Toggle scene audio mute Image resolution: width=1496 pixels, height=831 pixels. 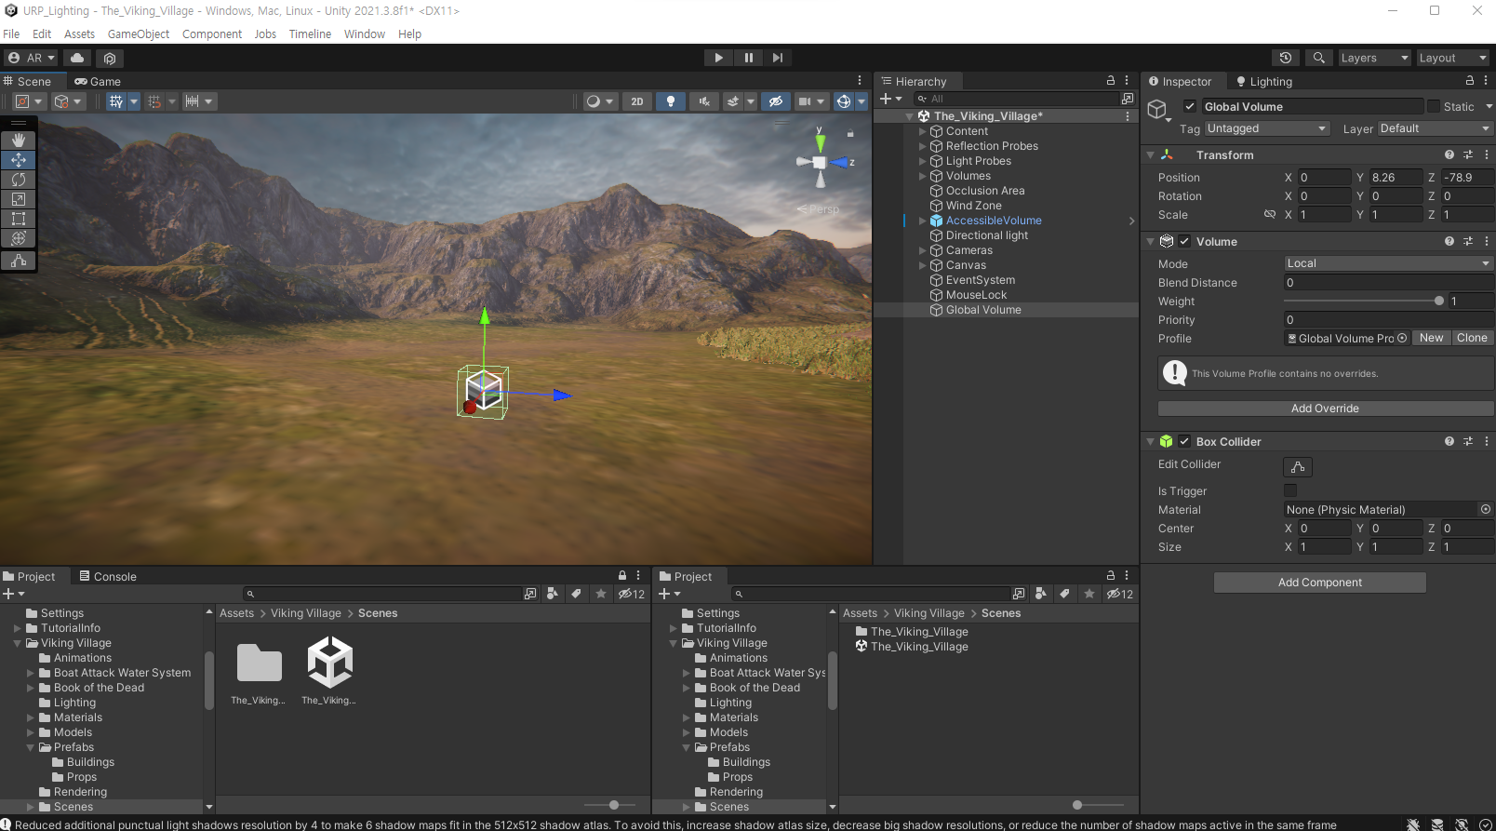coord(704,101)
